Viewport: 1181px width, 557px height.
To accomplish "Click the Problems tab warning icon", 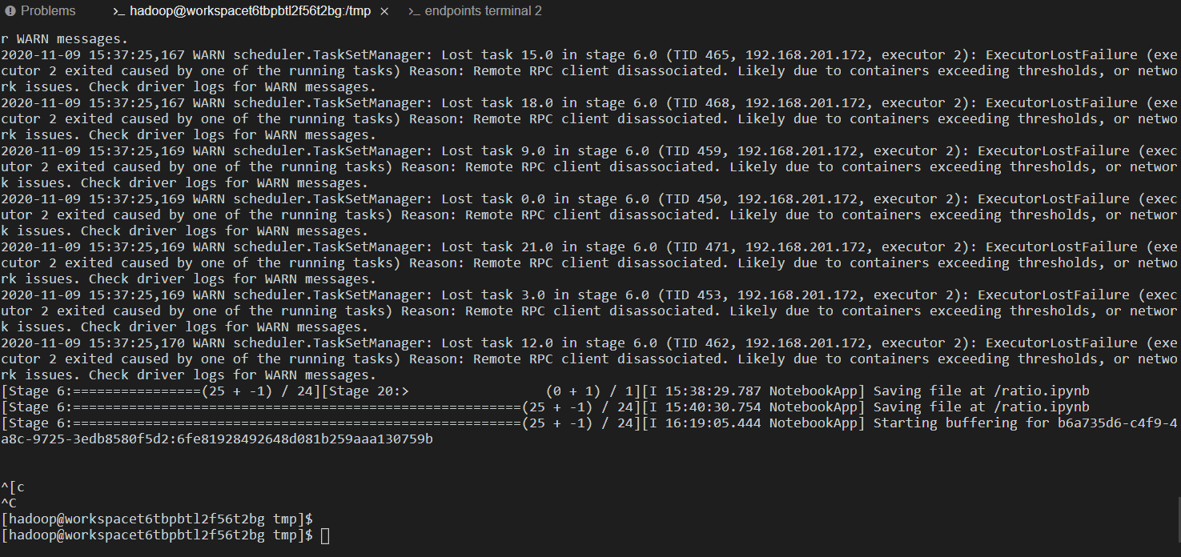I will coord(10,11).
